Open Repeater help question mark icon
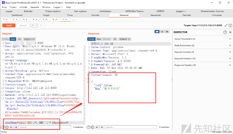This screenshot has height=134, width=233. tap(230, 25)
